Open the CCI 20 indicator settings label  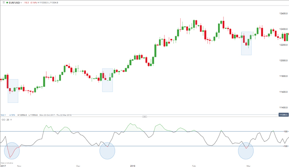click(x=6, y=120)
